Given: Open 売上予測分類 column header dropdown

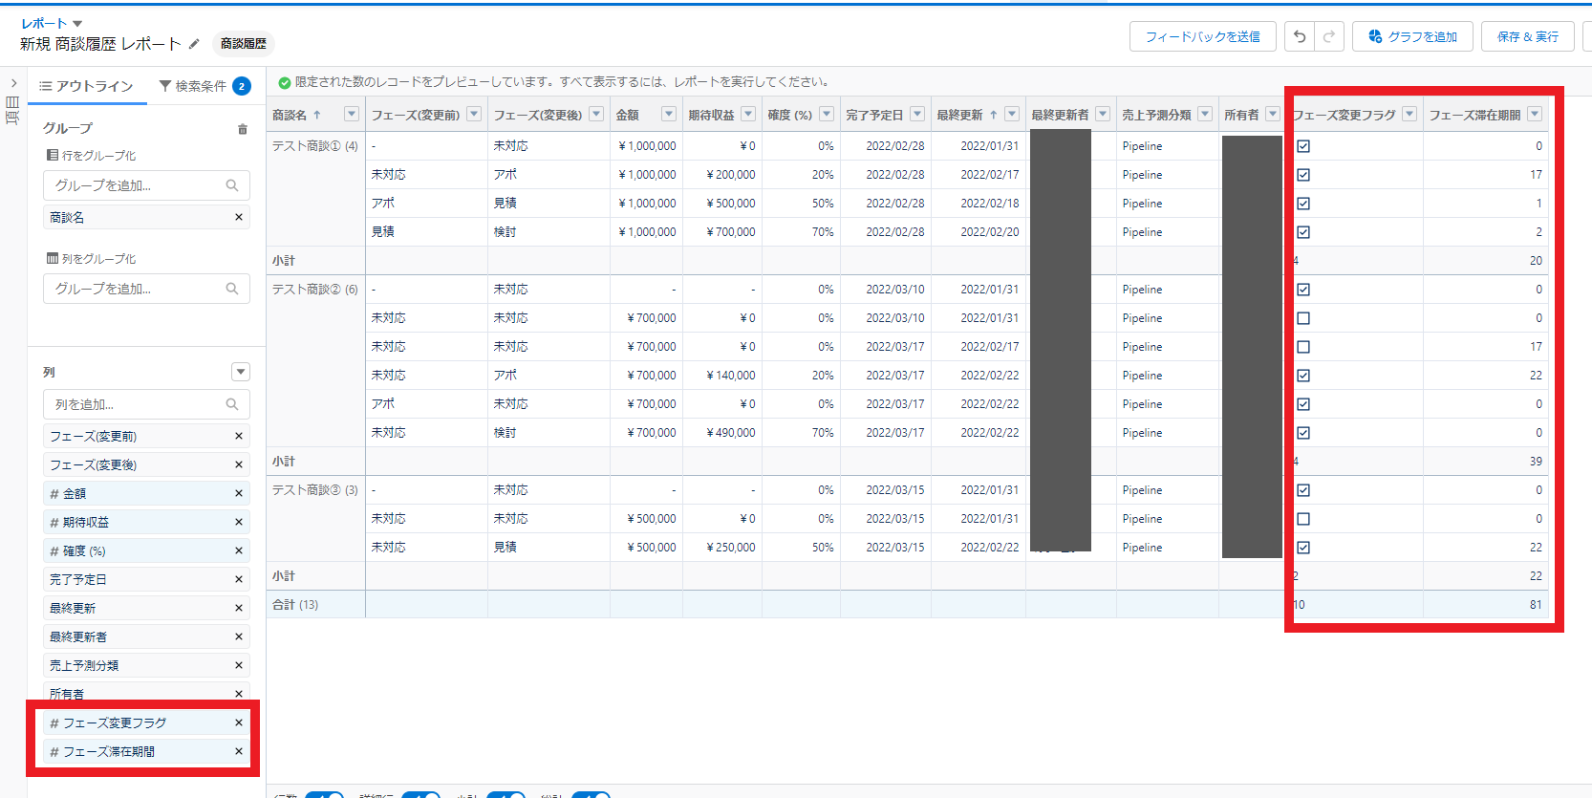Looking at the screenshot, I should (x=1205, y=114).
